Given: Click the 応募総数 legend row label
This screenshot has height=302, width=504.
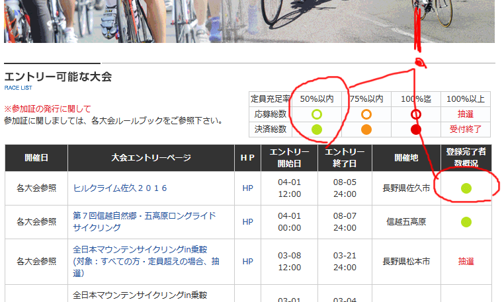Looking at the screenshot, I should pyautogui.click(x=271, y=114).
